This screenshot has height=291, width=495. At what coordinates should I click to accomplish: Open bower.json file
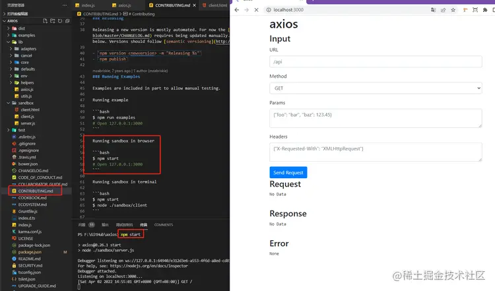tap(28, 164)
